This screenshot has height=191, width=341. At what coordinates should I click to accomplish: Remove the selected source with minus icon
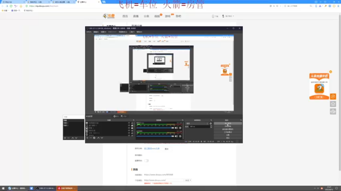[x=91, y=138]
